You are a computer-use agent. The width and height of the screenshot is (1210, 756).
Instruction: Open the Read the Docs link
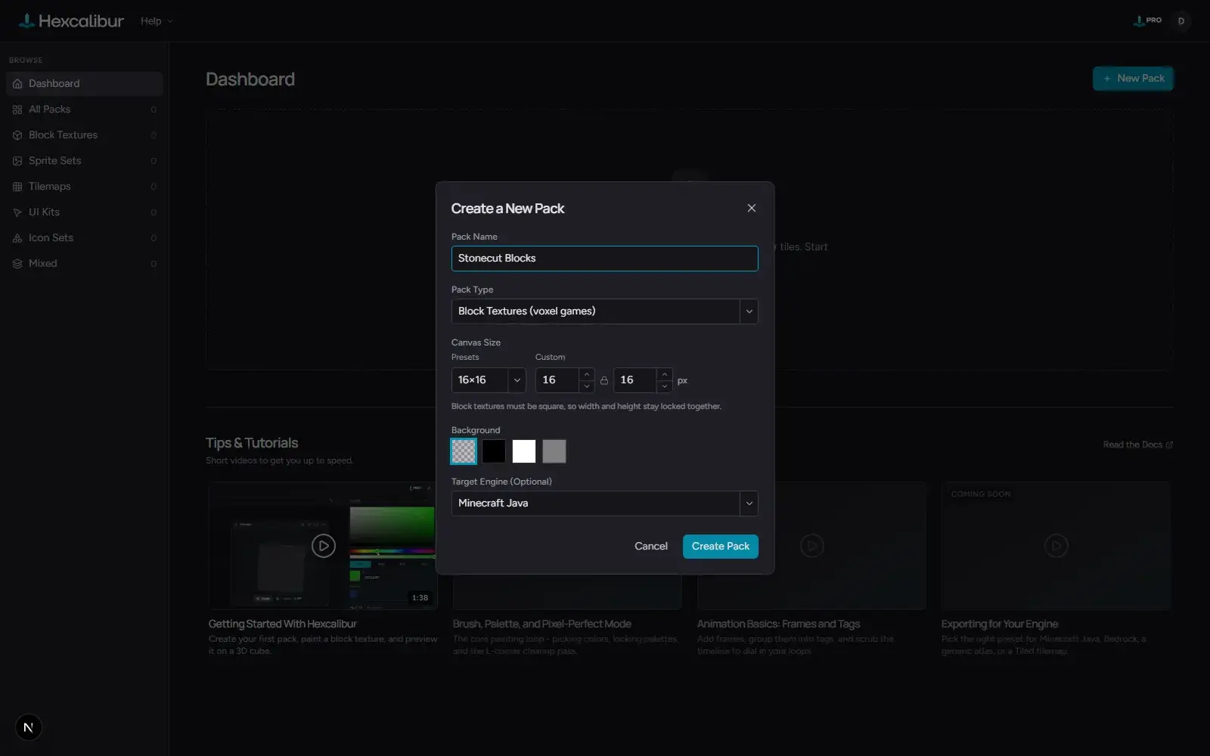point(1137,445)
